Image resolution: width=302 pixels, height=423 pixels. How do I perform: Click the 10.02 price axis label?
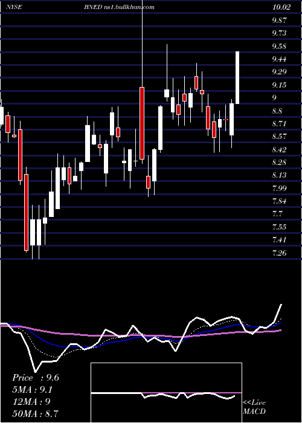point(281,7)
